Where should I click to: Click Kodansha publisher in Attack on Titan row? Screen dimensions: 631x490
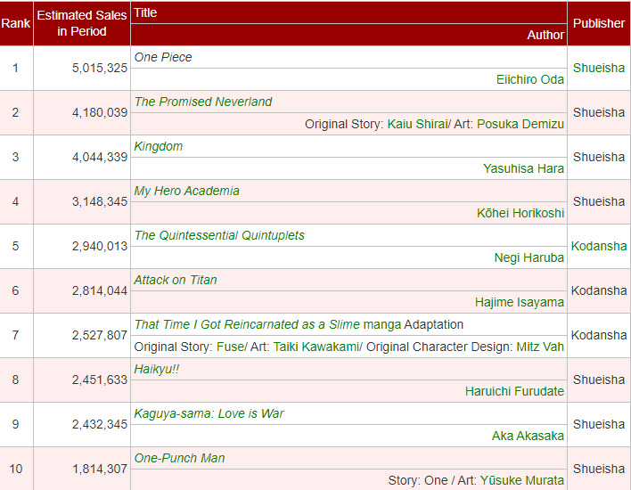coord(599,290)
